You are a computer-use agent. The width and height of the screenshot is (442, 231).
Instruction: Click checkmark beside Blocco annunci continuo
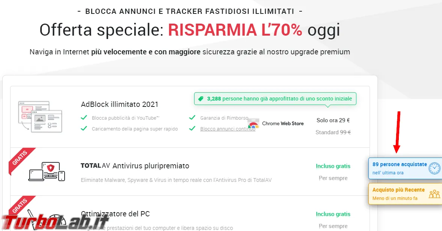click(192, 129)
